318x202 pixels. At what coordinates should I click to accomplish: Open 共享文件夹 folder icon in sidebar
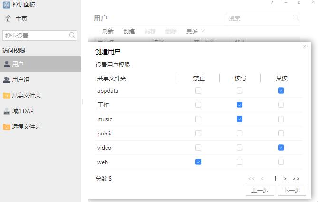(x=7, y=96)
